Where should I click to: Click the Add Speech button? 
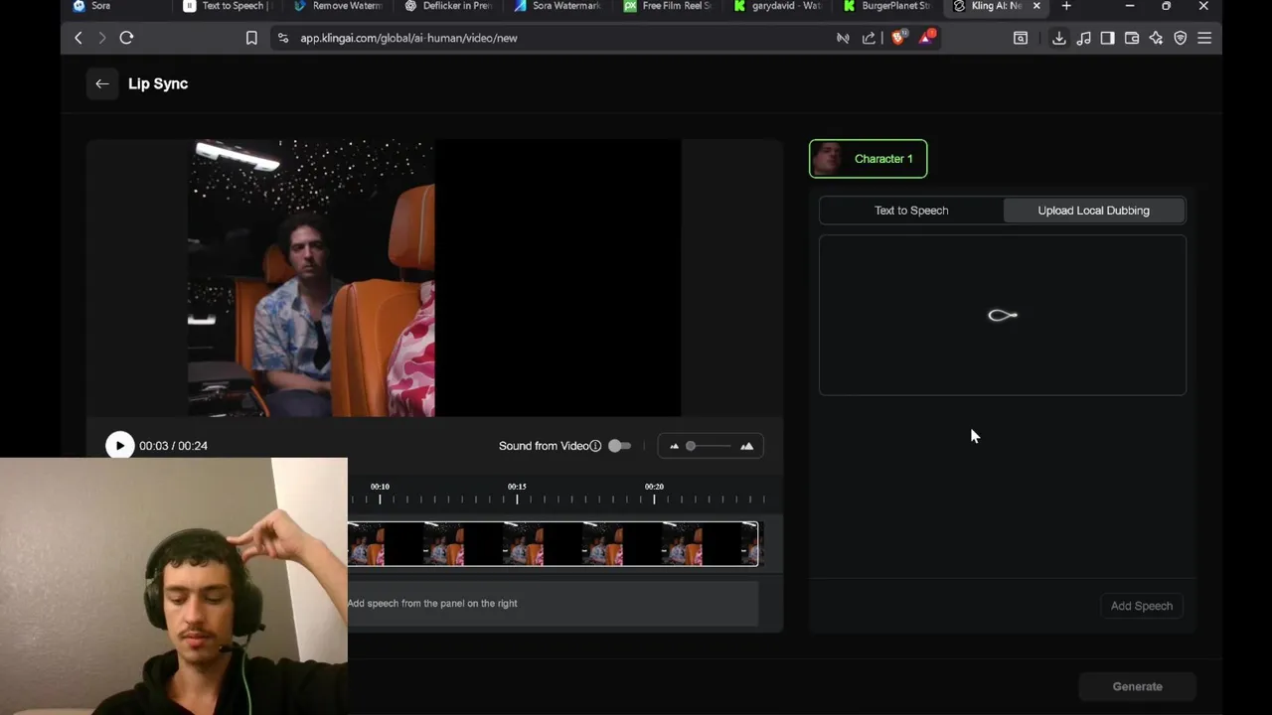pos(1142,606)
